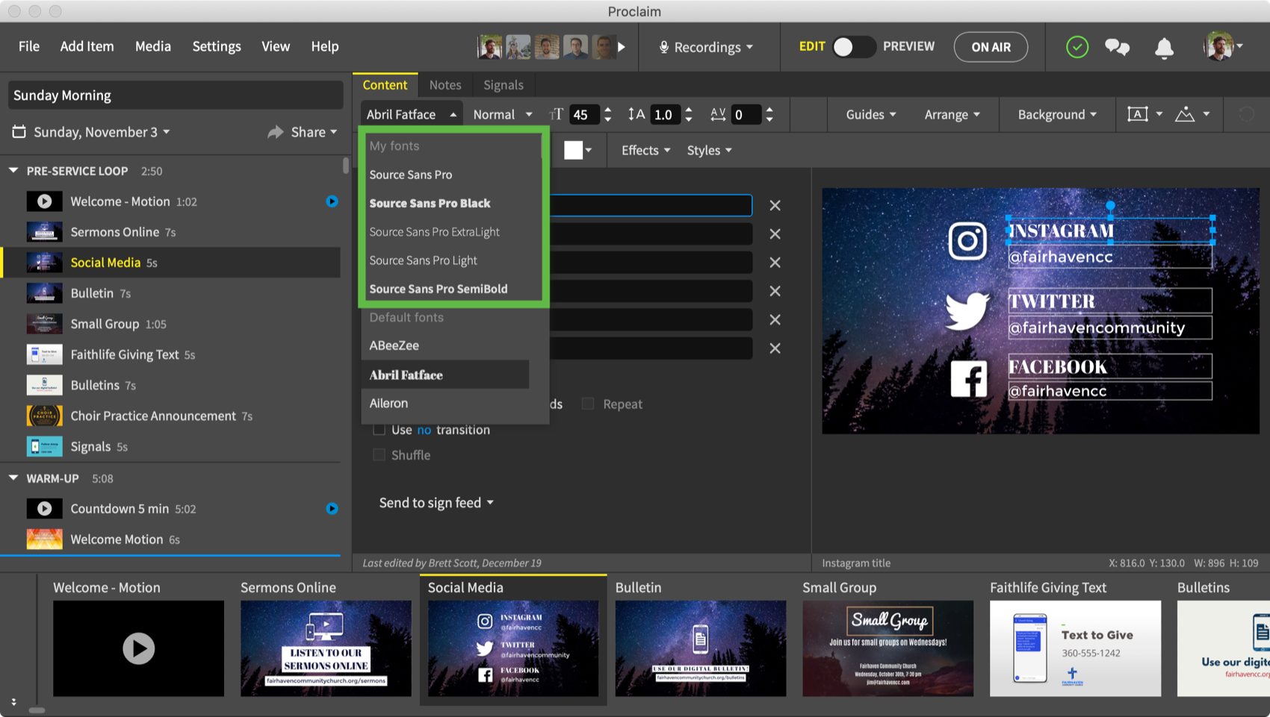This screenshot has width=1270, height=717.
Task: Play the Welcome - Motion thumbnail video
Action: 138,648
